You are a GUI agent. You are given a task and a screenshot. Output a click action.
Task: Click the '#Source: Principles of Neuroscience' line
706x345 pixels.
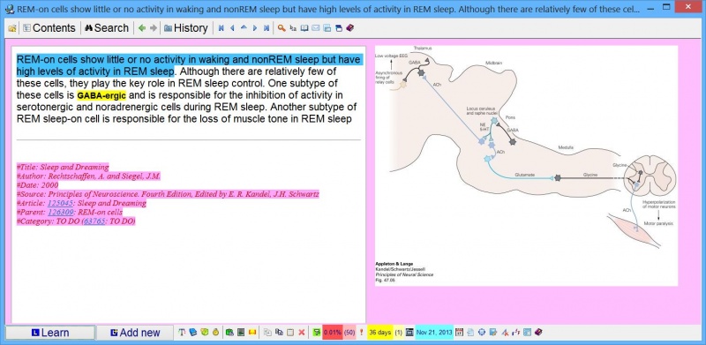click(x=168, y=194)
